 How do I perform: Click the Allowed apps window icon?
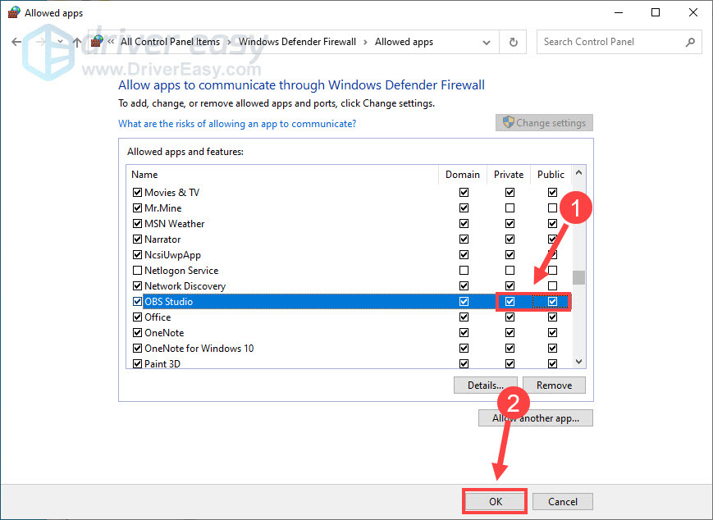pyautogui.click(x=14, y=13)
